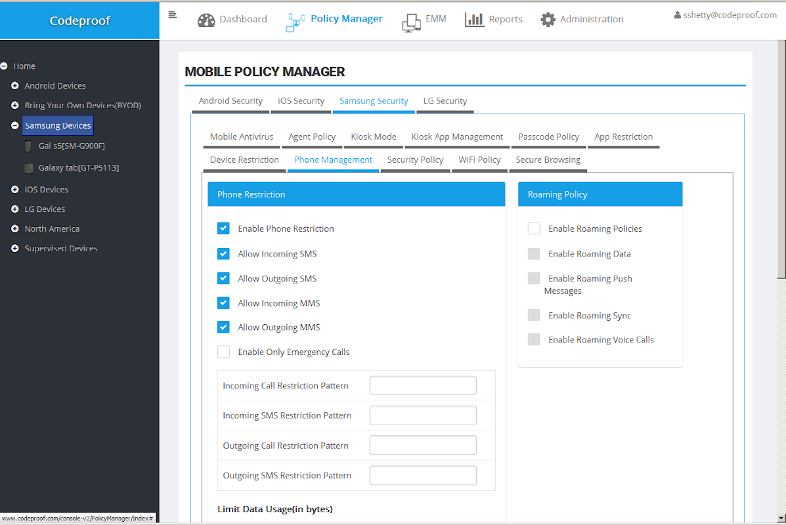Open EMM section link
This screenshot has width=786, height=525.
[435, 19]
